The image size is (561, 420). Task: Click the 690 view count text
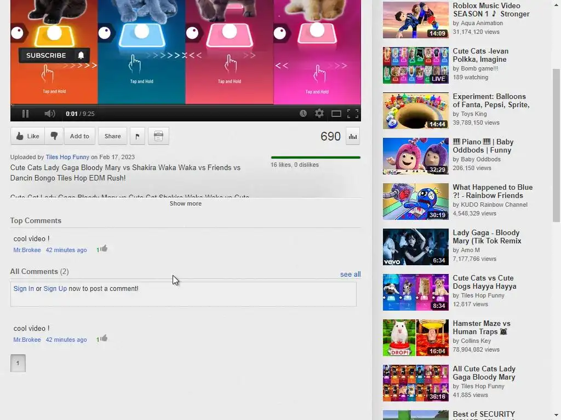330,136
